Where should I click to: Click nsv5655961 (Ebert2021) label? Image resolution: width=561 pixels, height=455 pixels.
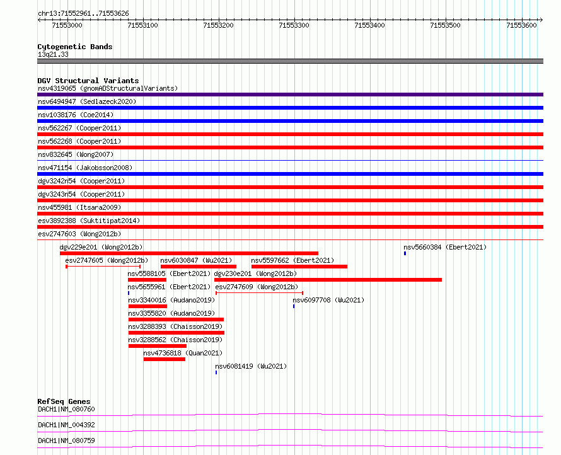click(x=169, y=287)
